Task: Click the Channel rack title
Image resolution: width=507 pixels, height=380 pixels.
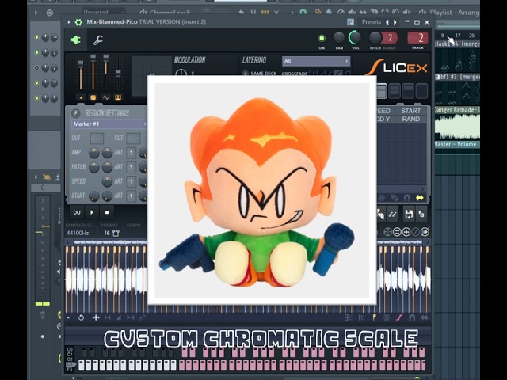Action: click(x=170, y=13)
